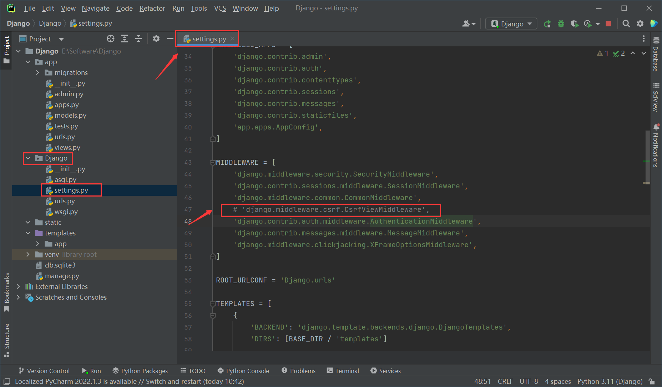Open the Python Packages tool window
Screen dimensions: 662x387
coord(140,371)
